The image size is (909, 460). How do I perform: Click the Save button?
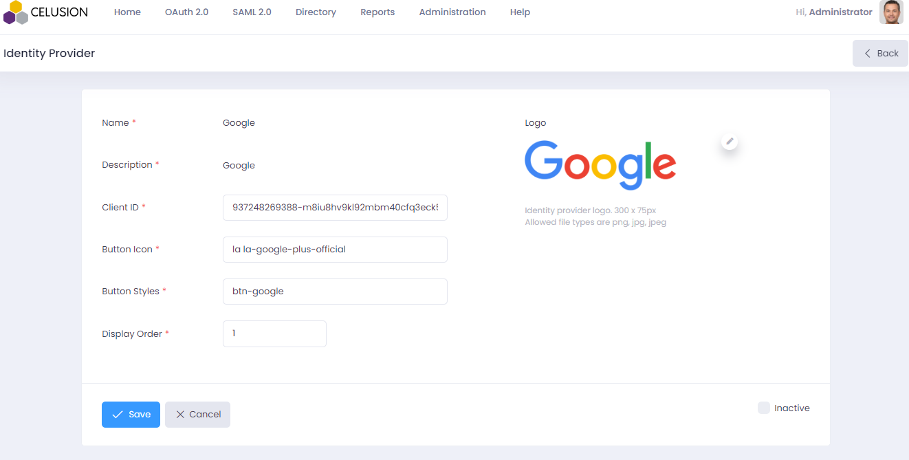tap(131, 415)
